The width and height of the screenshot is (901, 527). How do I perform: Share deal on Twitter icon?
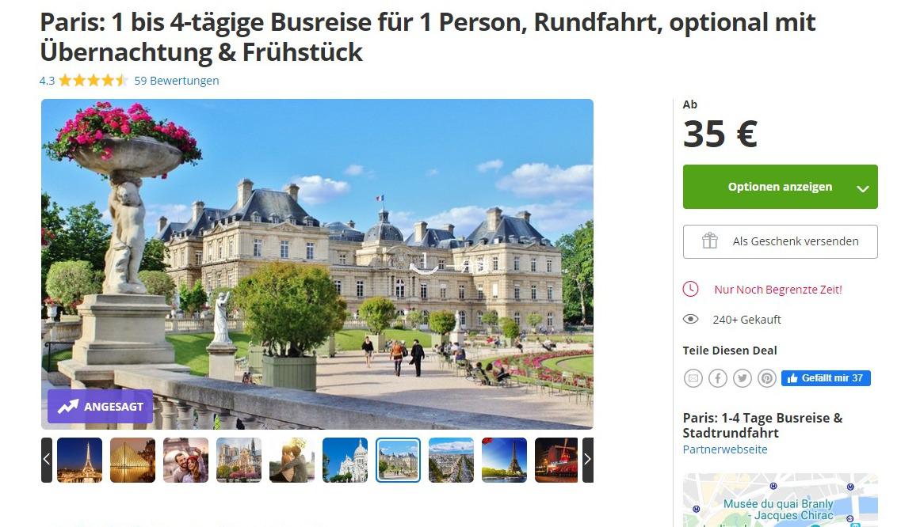click(743, 378)
